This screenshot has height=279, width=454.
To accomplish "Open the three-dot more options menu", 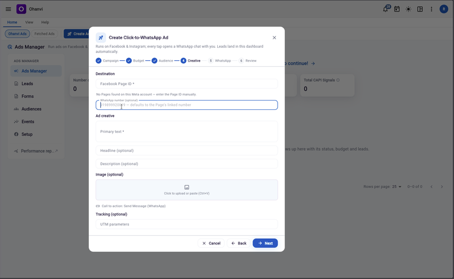I will (432, 9).
